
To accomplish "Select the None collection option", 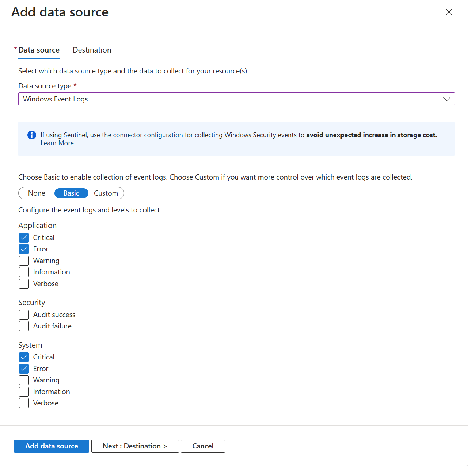I will (37, 193).
